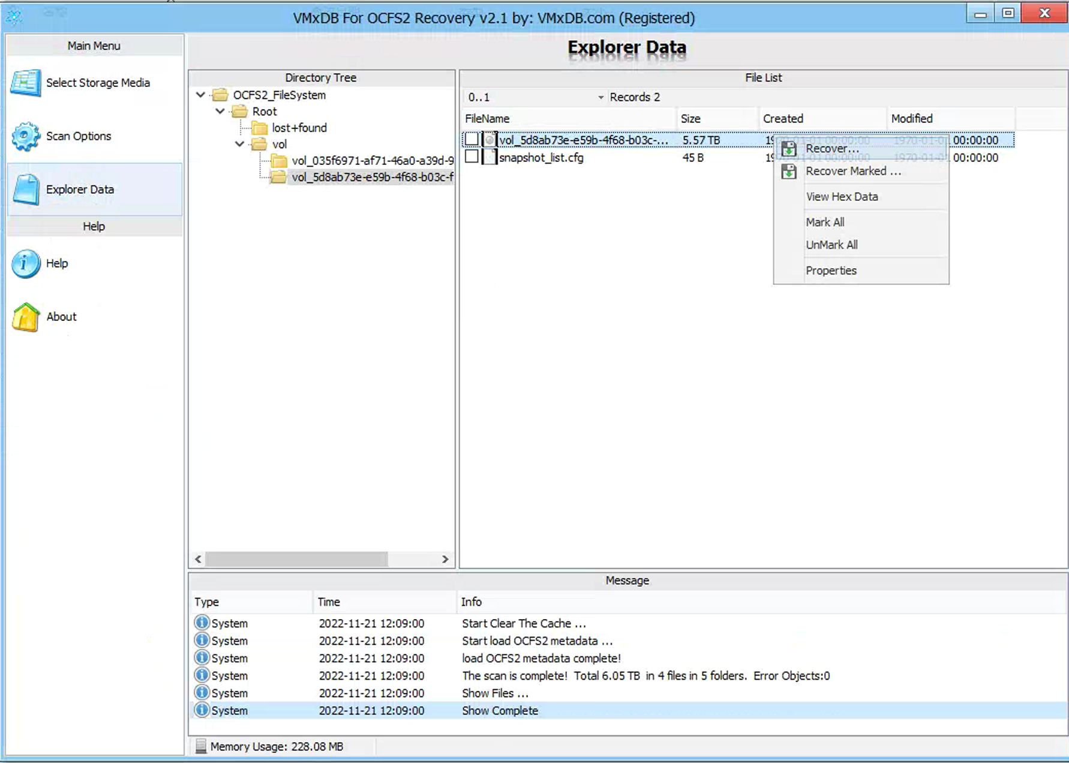This screenshot has width=1069, height=763.
Task: Click the disk file icon of vol_5d8ab73e row
Action: pyautogui.click(x=490, y=140)
